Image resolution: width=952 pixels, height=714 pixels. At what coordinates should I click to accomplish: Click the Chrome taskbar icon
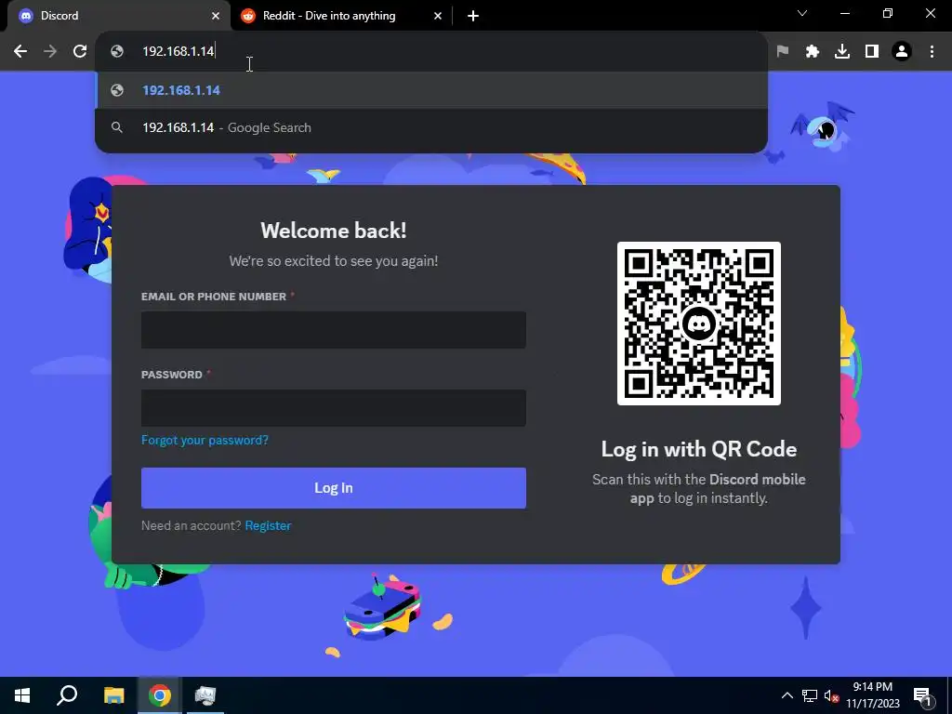pos(160,695)
